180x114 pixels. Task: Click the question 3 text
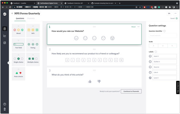[x=68, y=75]
